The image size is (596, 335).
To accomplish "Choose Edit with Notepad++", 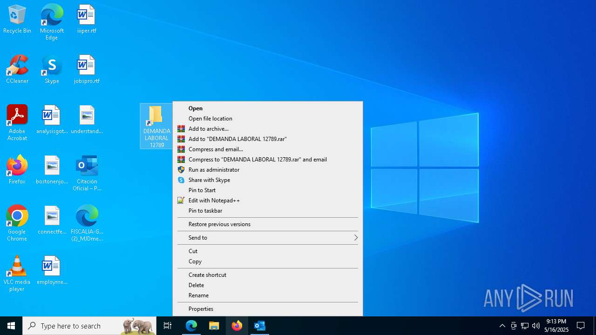I will [268, 201].
